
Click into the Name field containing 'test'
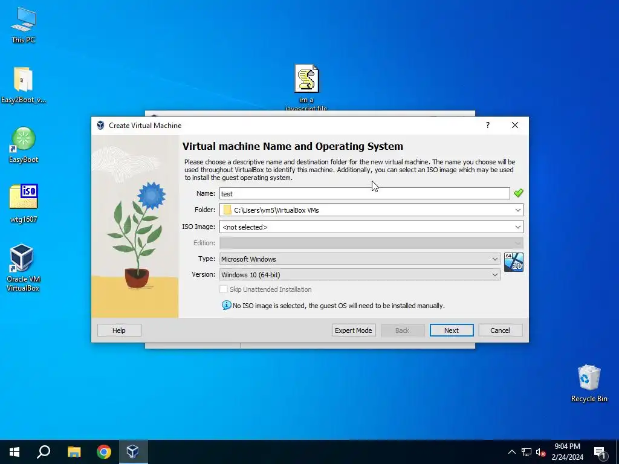coord(365,193)
